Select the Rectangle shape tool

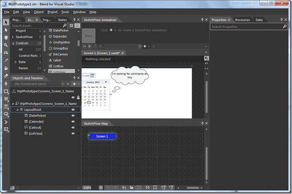point(6,91)
